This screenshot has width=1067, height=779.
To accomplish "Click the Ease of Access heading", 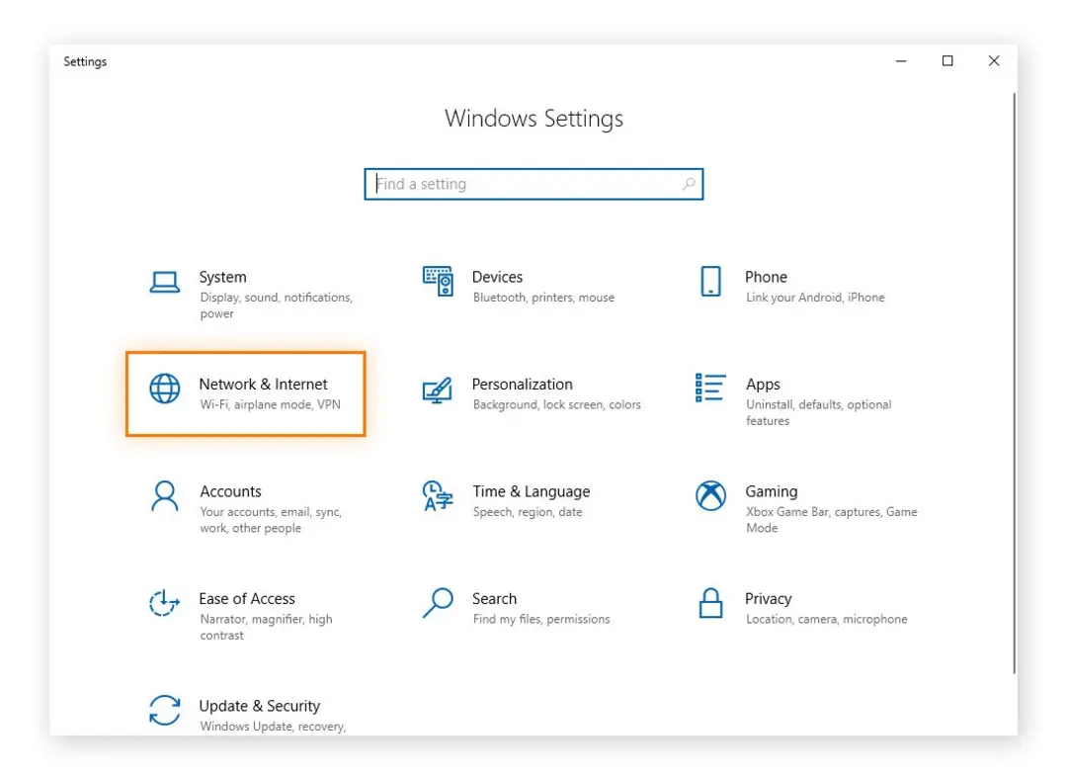I will click(x=247, y=598).
